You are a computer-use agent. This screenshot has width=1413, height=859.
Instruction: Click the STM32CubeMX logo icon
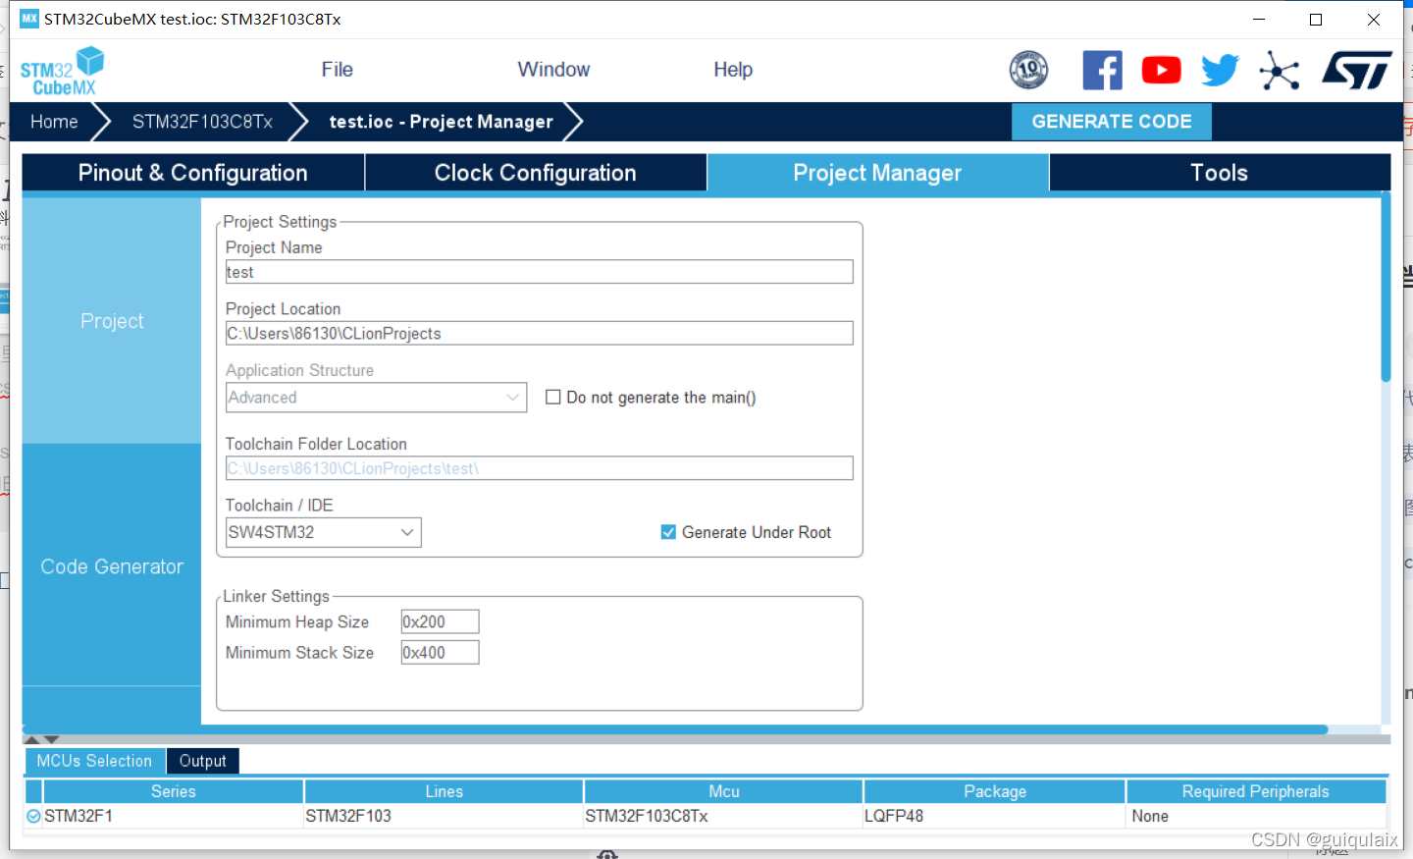62,71
